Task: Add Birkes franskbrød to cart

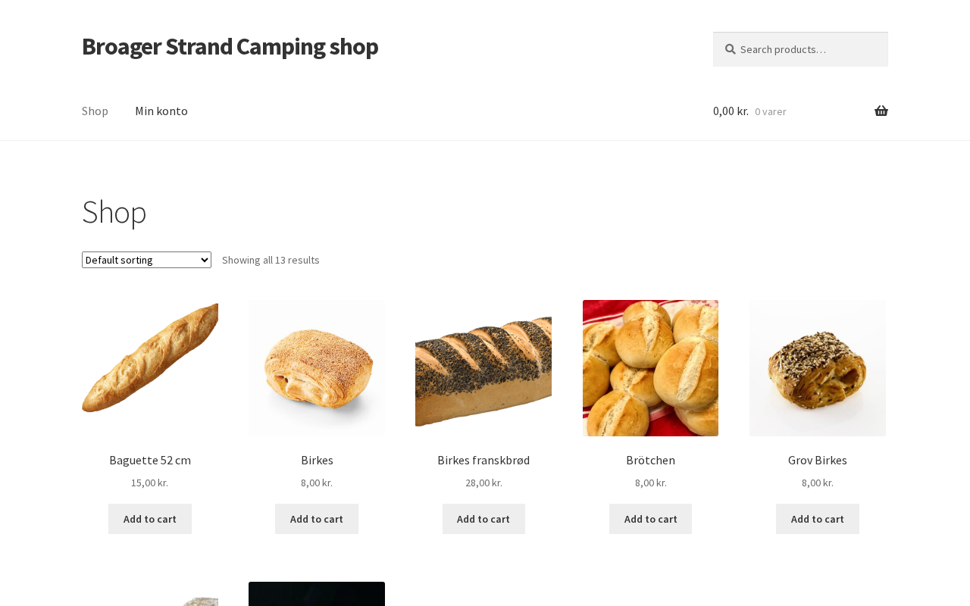Action: pos(483,519)
